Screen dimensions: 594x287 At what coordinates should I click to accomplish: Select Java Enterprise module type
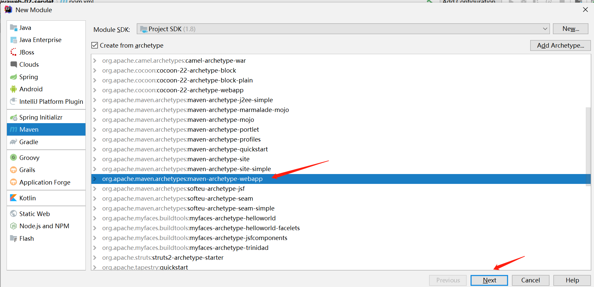(46, 40)
